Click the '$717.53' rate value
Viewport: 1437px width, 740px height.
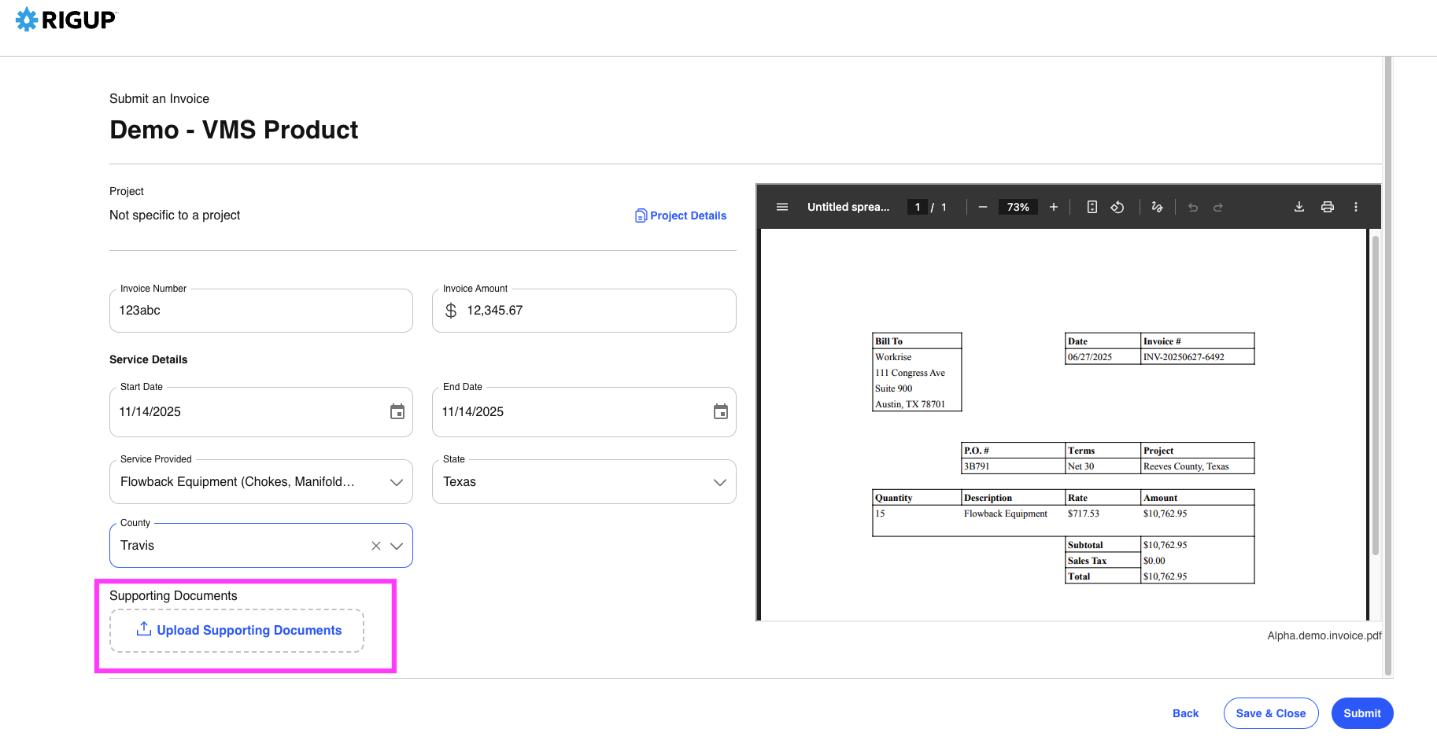coord(1084,514)
